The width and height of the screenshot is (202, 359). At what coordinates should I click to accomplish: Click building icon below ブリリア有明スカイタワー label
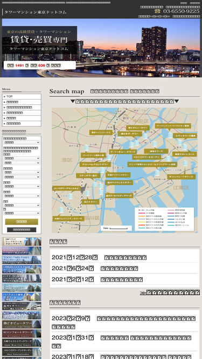tap(157, 173)
